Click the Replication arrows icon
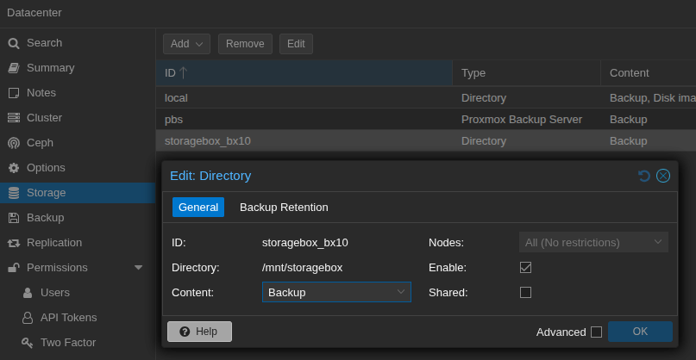 coord(14,243)
